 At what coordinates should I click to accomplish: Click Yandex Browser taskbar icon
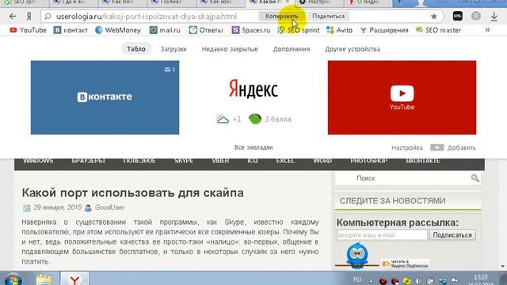pos(74,279)
